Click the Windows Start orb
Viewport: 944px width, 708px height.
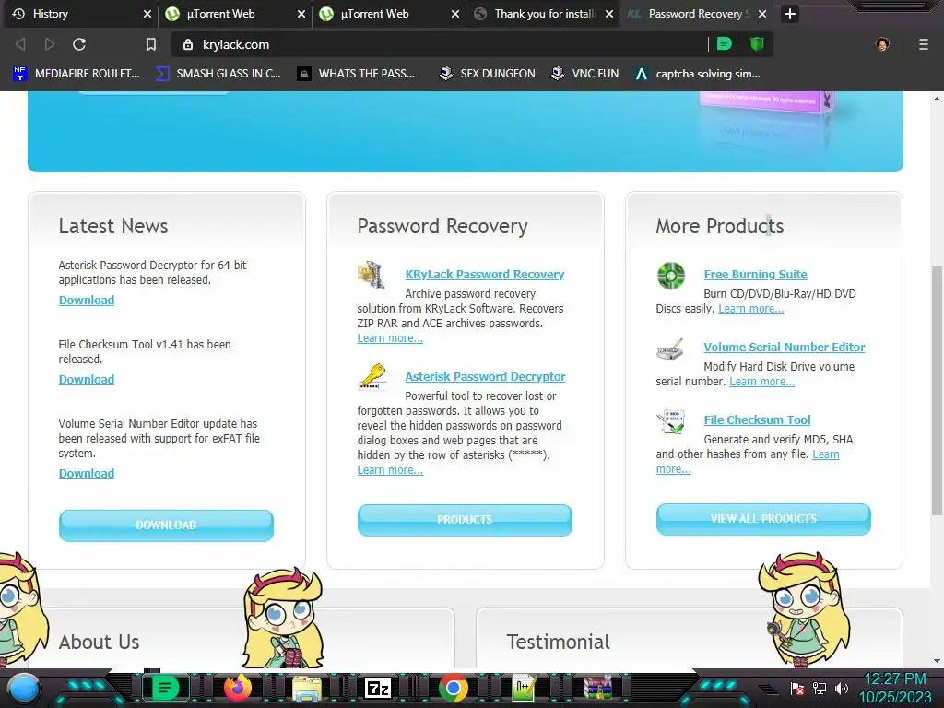pos(24,688)
